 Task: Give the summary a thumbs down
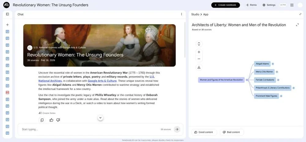(x=58, y=120)
